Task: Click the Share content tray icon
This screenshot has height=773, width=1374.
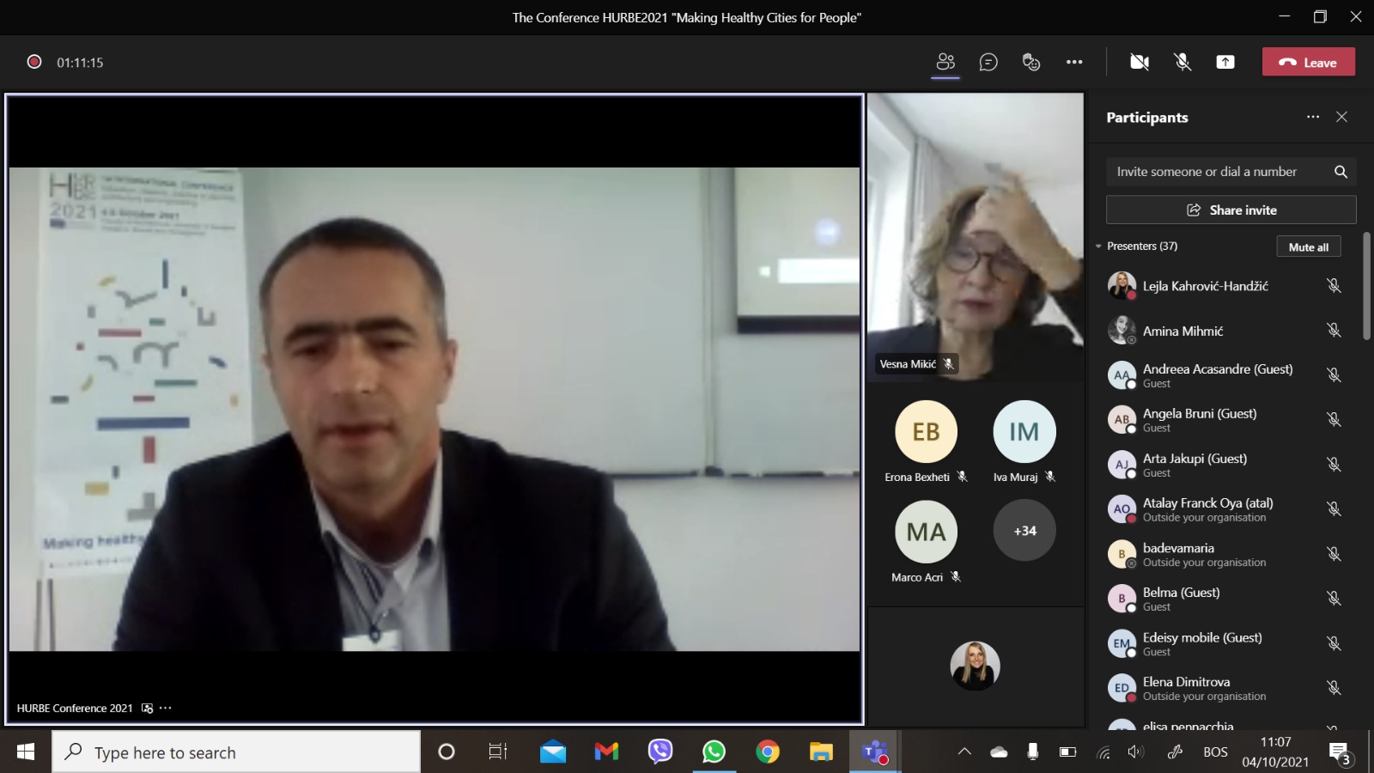Action: click(x=1225, y=62)
